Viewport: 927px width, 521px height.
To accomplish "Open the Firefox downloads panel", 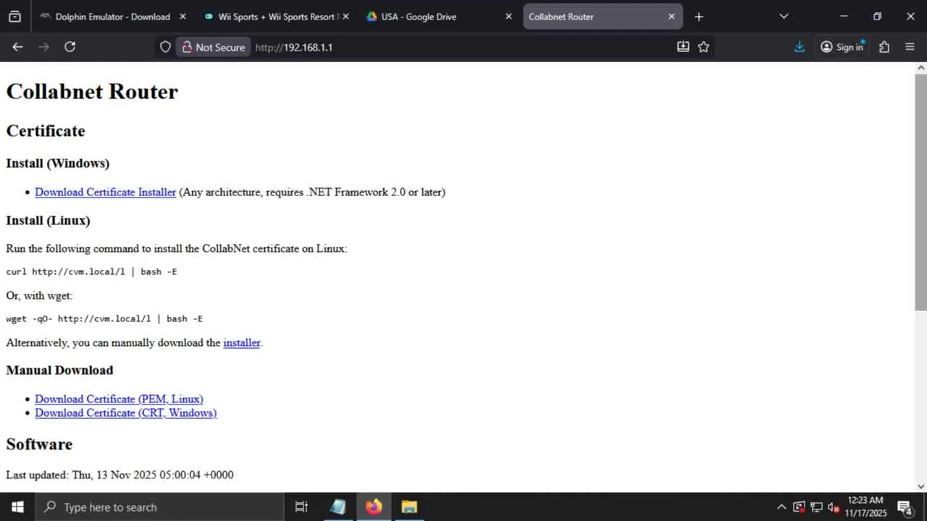I will click(x=800, y=47).
